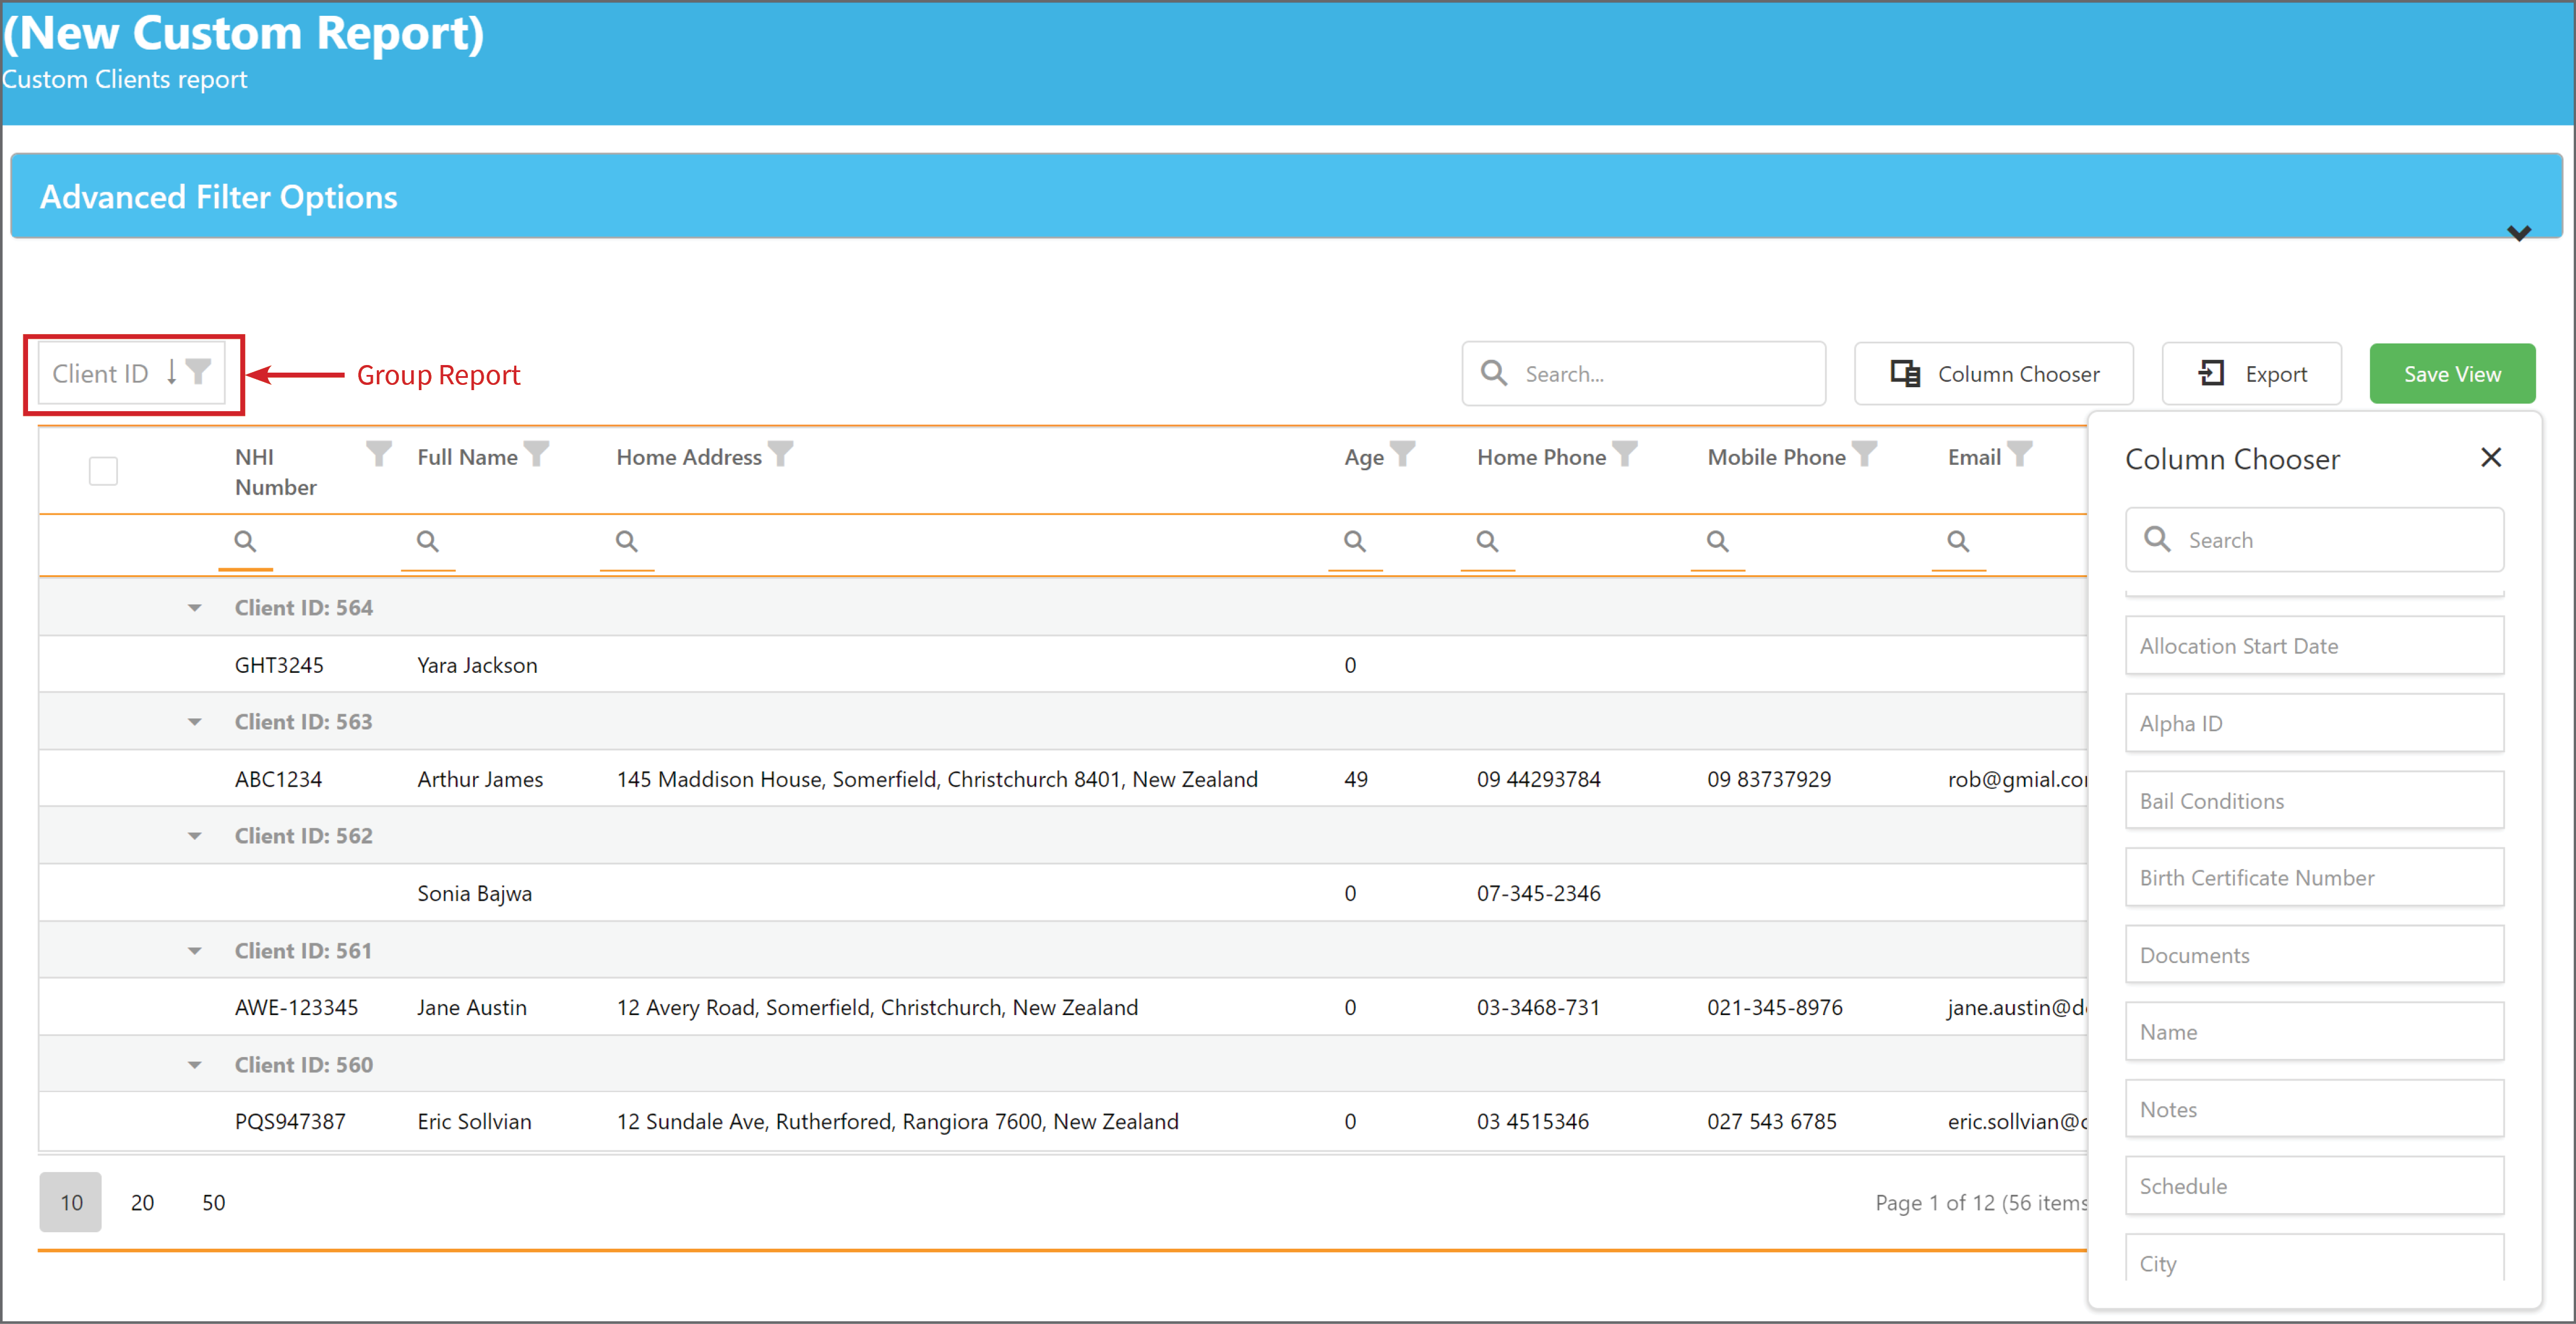Toggle Client ID group sort arrow
The height and width of the screenshot is (1324, 2576).
point(172,372)
